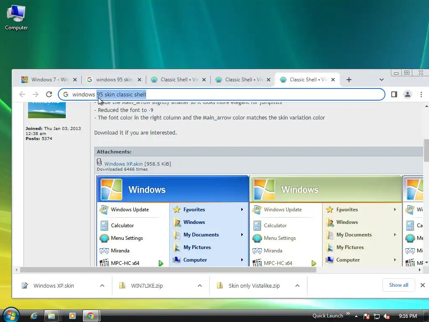
Task: Click the muted volume tray icon
Action: (x=387, y=316)
